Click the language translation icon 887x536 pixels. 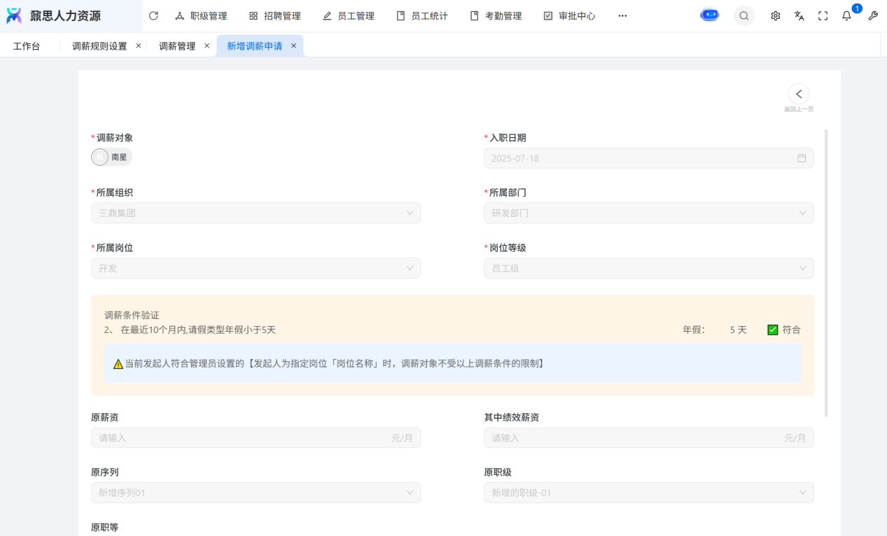(x=799, y=15)
